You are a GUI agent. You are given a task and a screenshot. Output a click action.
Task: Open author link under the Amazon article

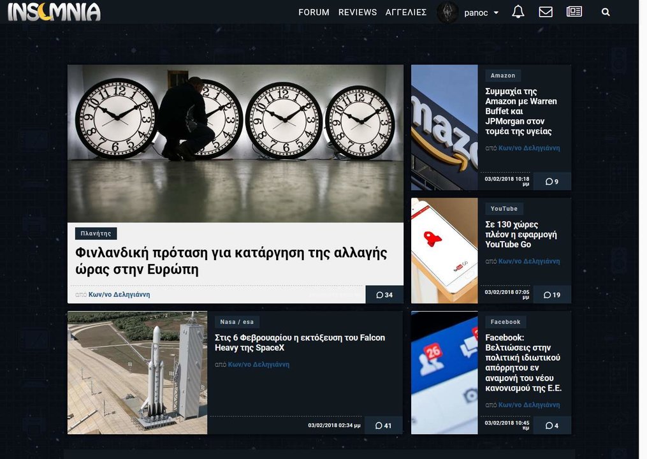point(530,148)
